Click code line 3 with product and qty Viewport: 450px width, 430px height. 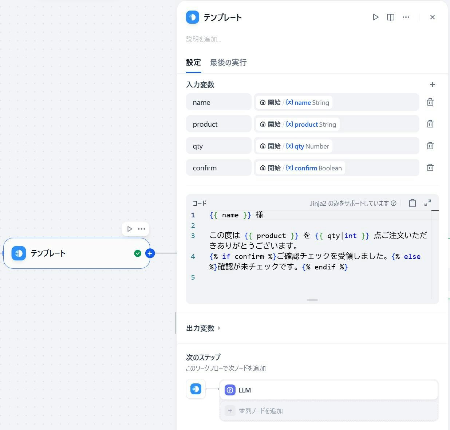(319, 241)
